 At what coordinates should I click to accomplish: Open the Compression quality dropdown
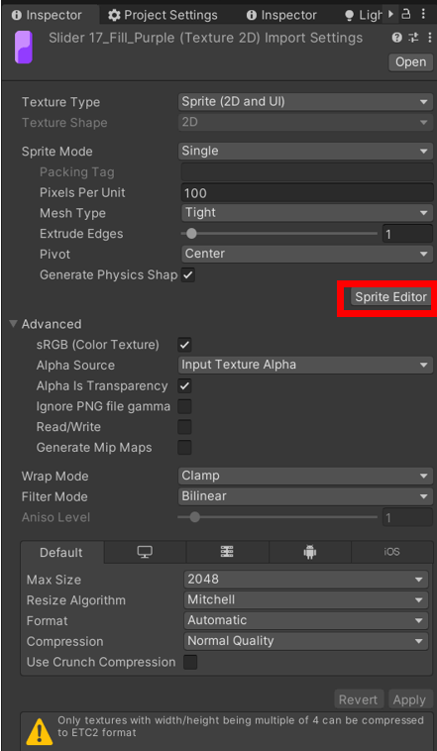[306, 641]
